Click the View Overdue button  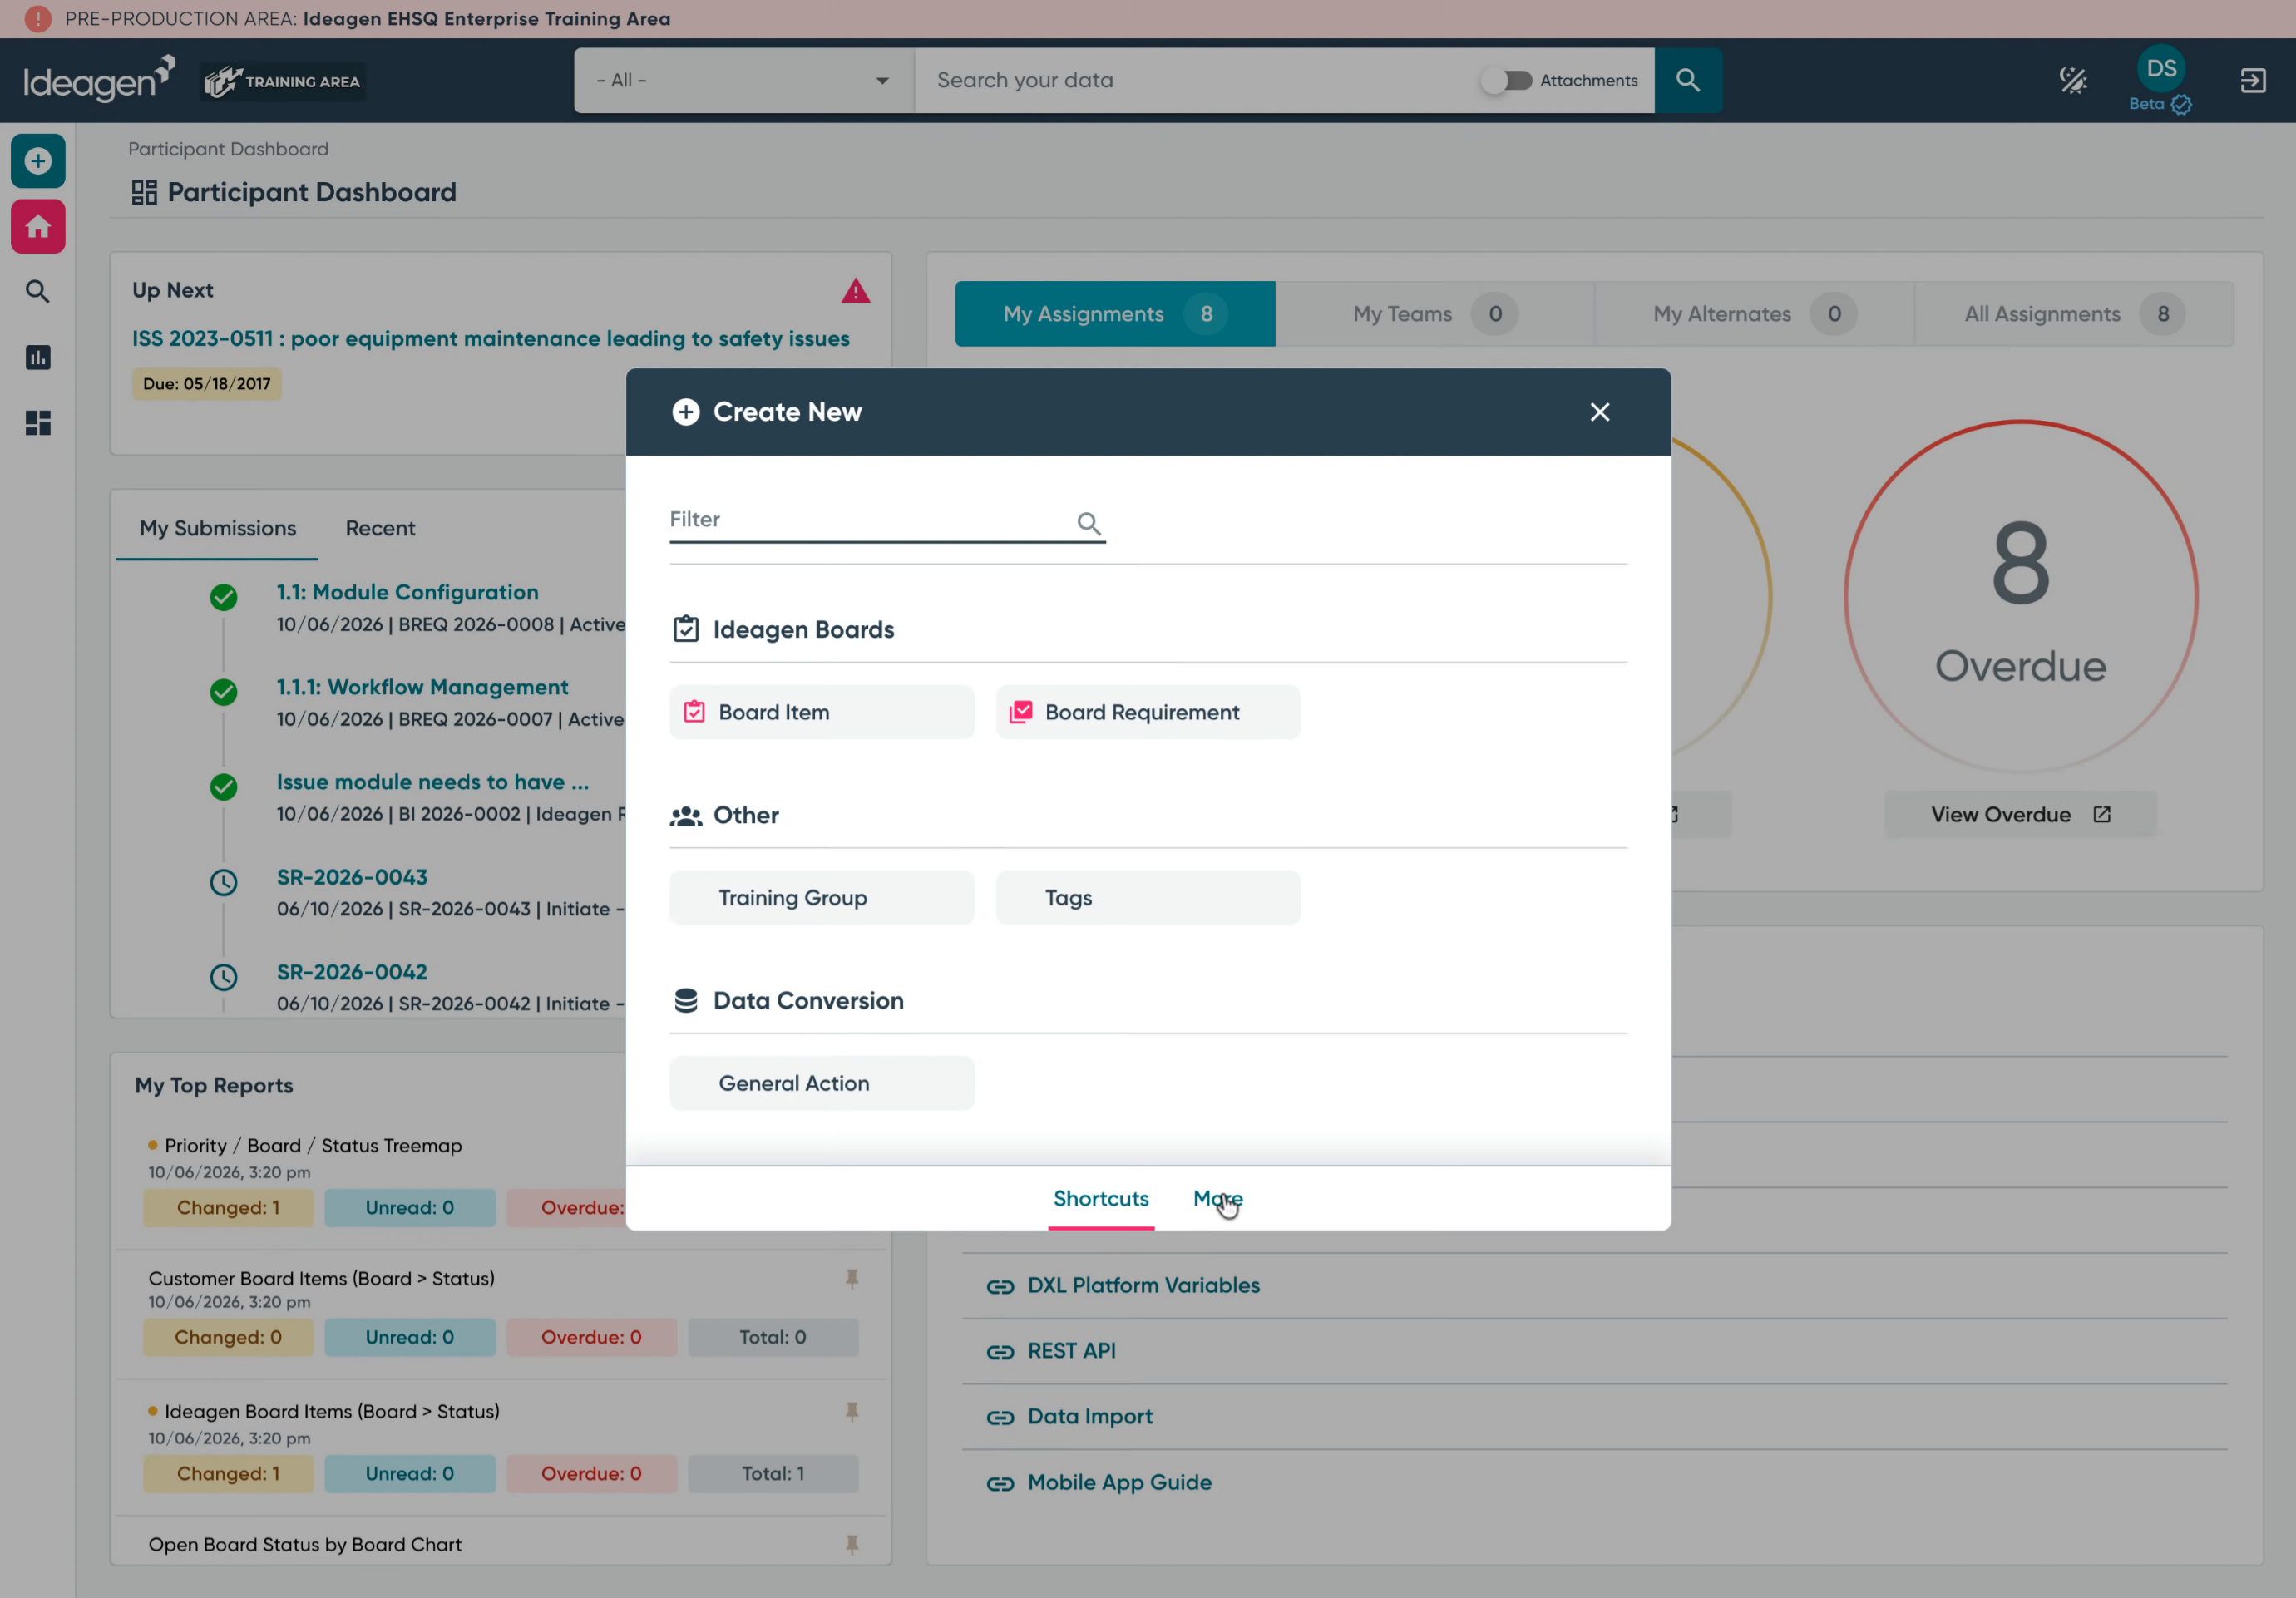pos(2021,814)
